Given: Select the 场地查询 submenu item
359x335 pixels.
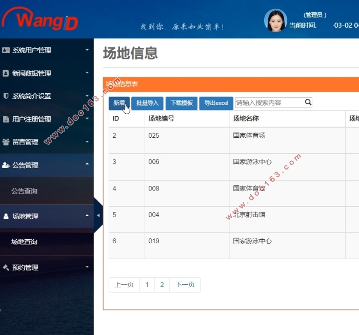Looking at the screenshot, I should tap(47, 242).
